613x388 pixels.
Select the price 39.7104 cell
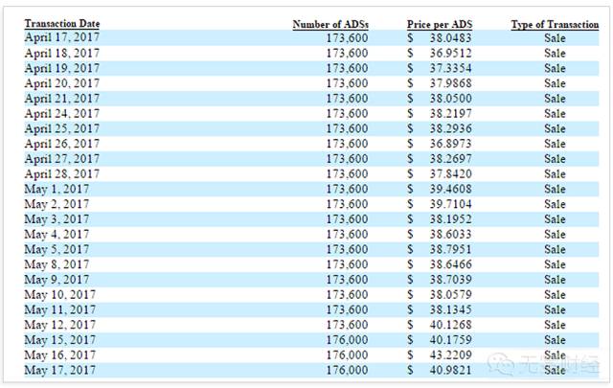(x=449, y=204)
